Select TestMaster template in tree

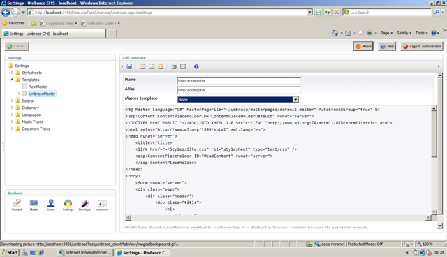point(38,87)
